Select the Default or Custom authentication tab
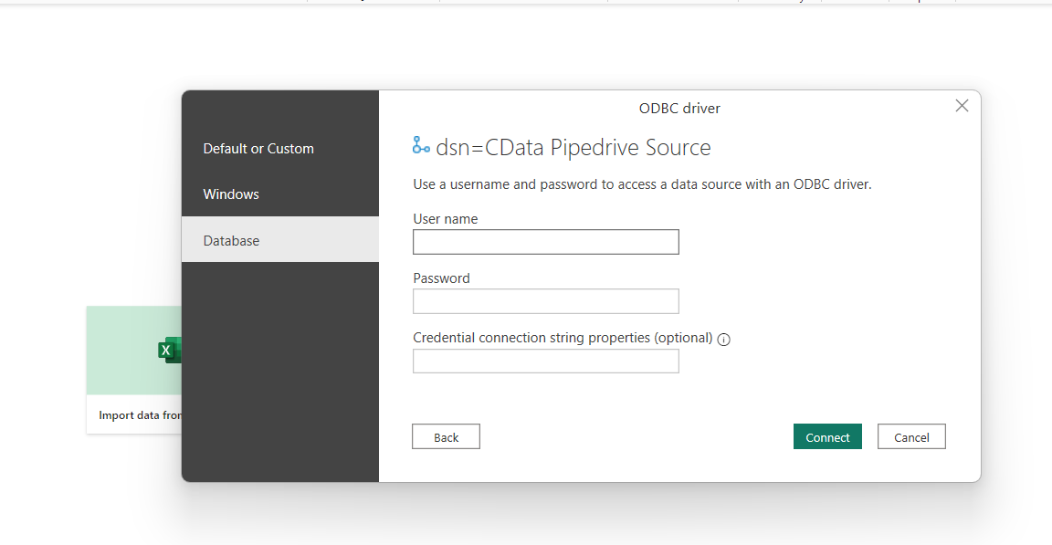Screen dimensions: 1052x545 (x=280, y=148)
